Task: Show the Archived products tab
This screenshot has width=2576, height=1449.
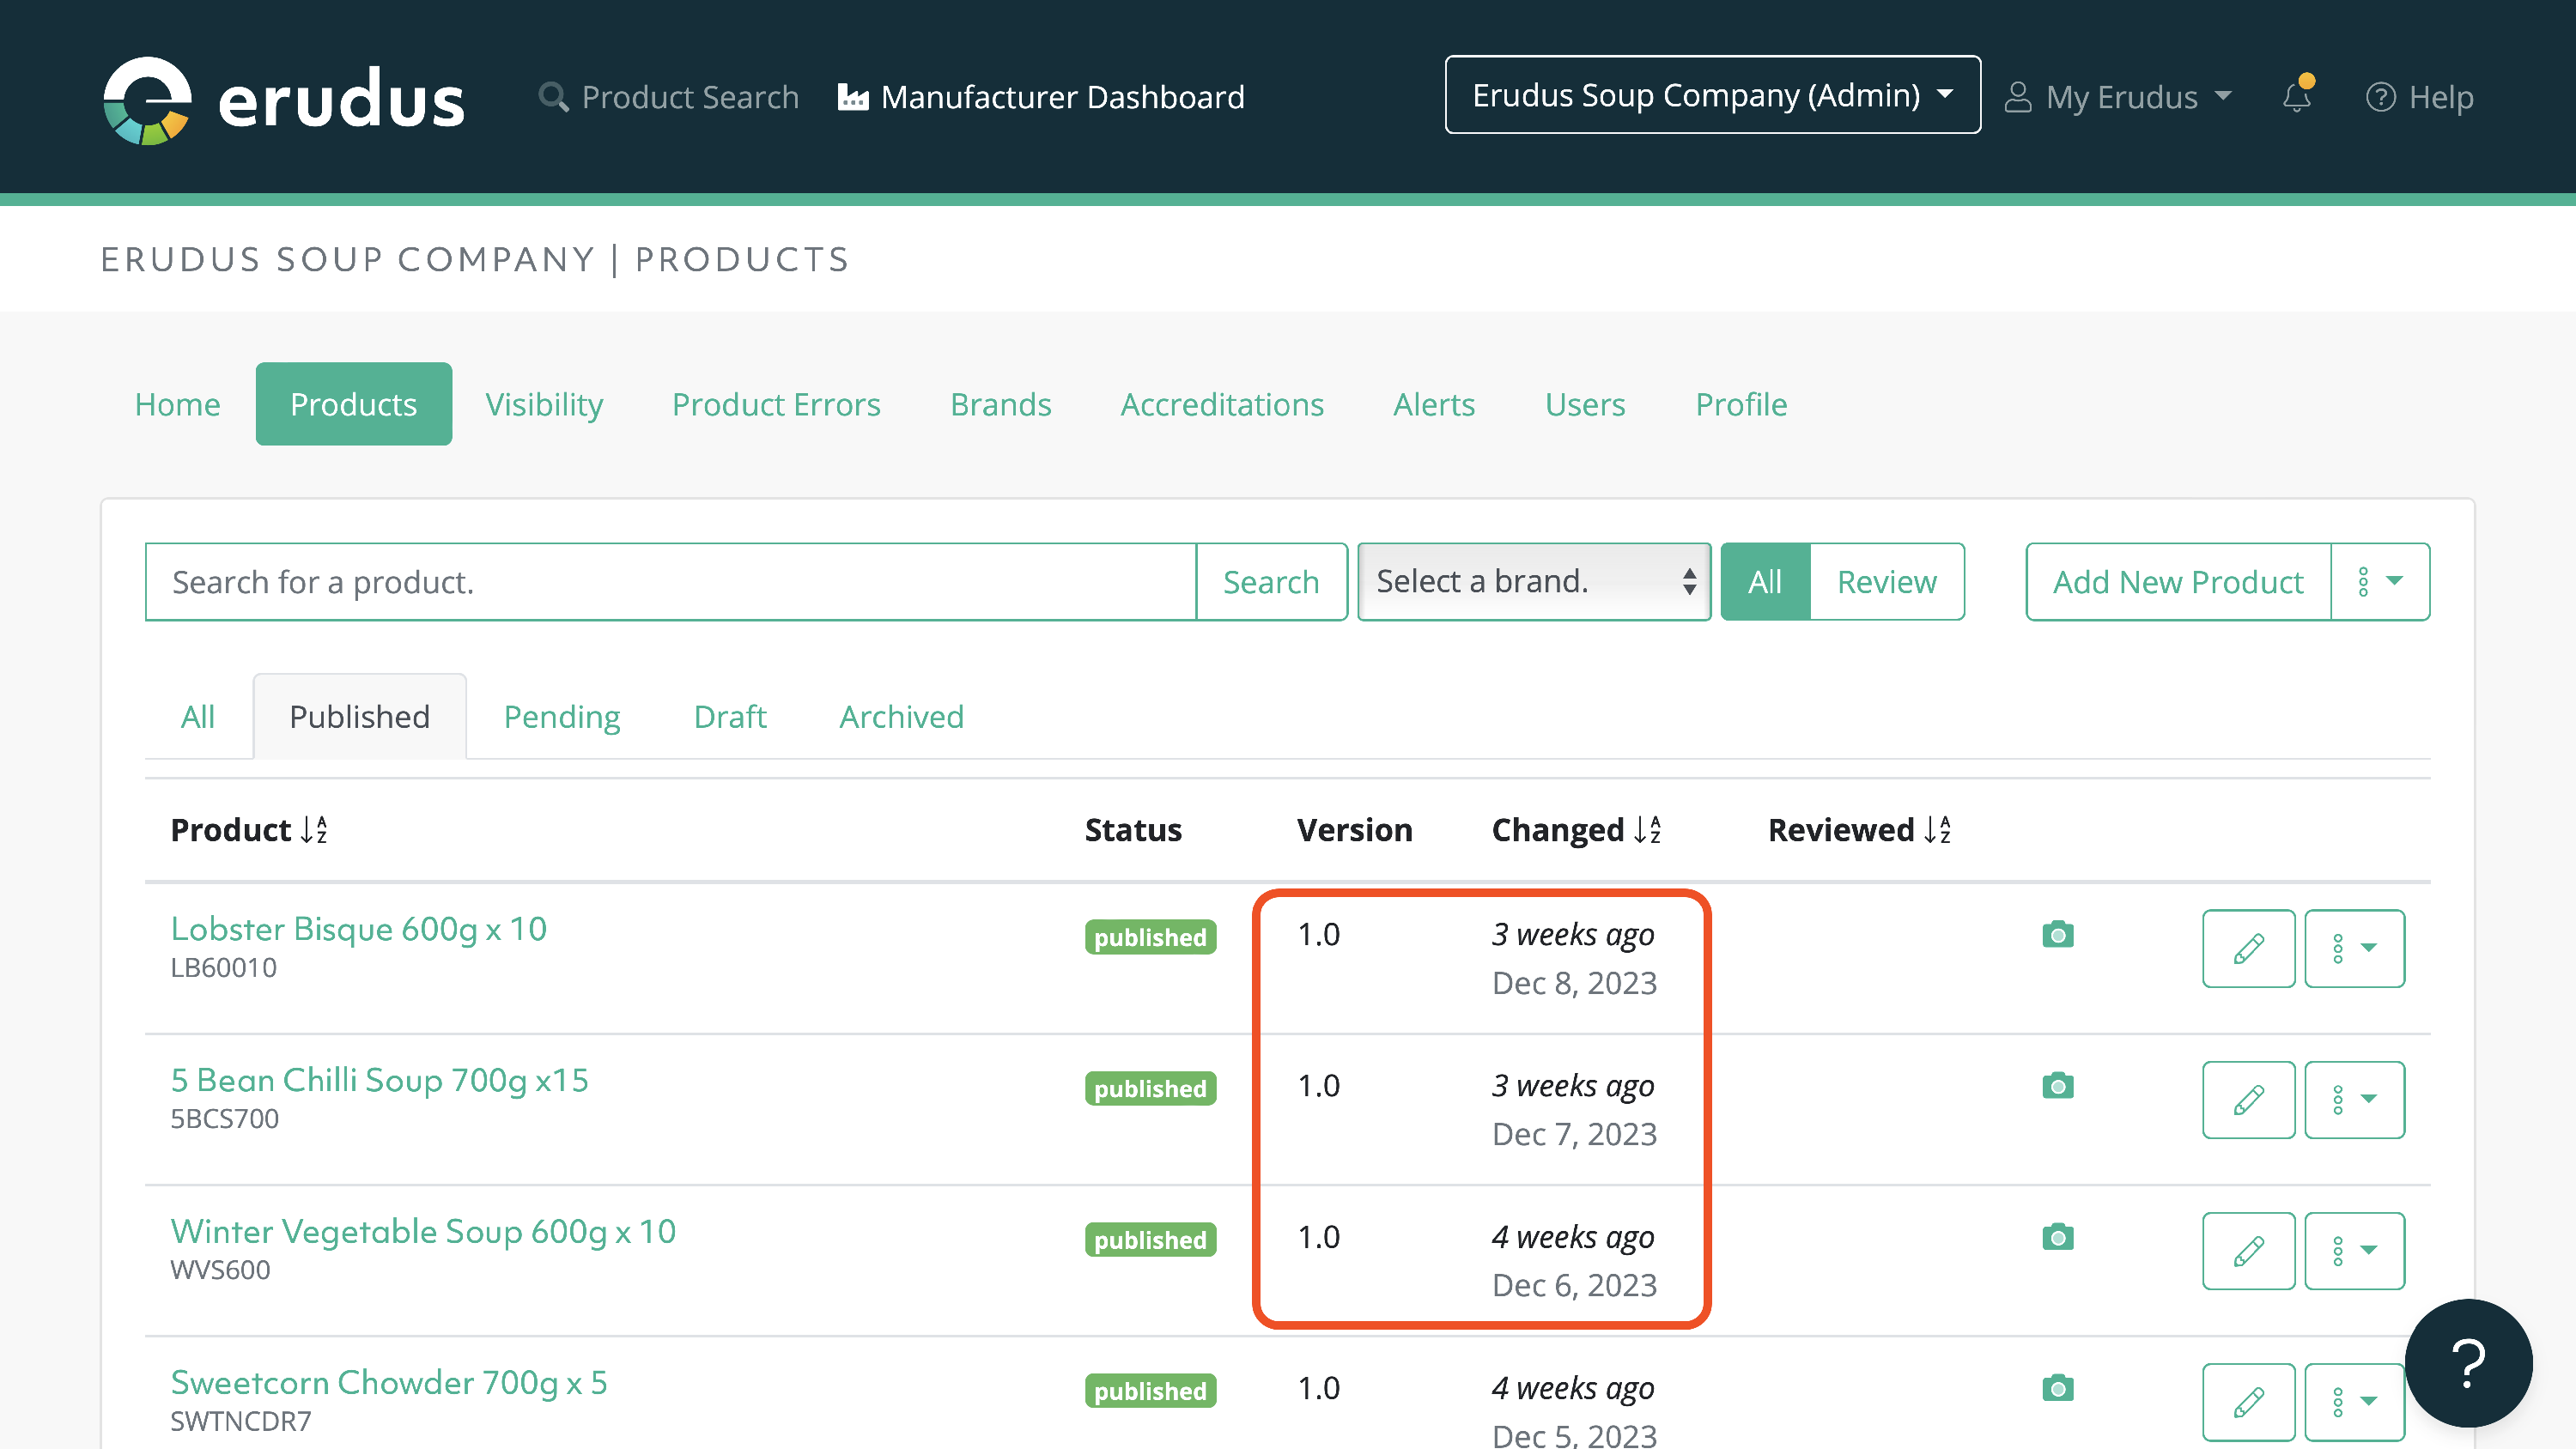Action: [x=901, y=717]
